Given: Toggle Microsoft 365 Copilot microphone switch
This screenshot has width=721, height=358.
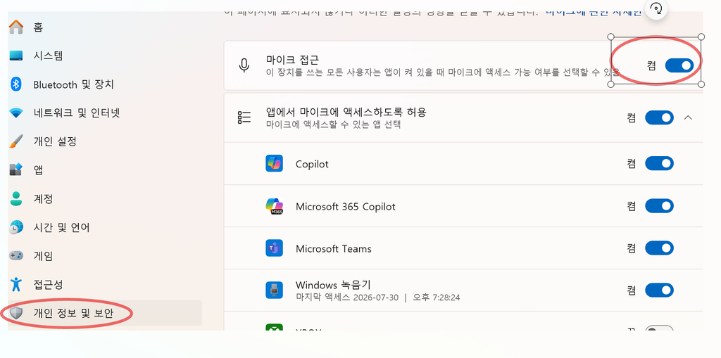Looking at the screenshot, I should tap(659, 206).
